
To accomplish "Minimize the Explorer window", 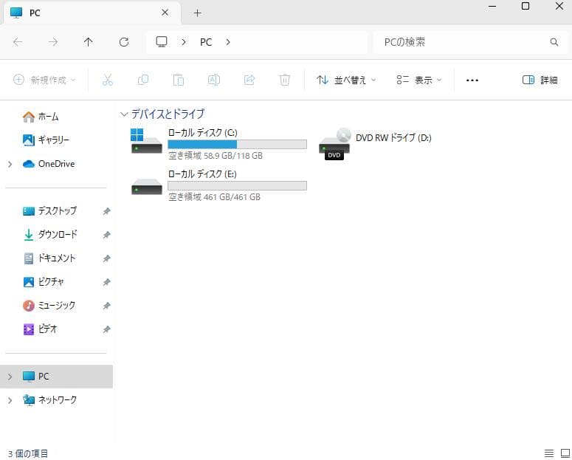I will [492, 6].
